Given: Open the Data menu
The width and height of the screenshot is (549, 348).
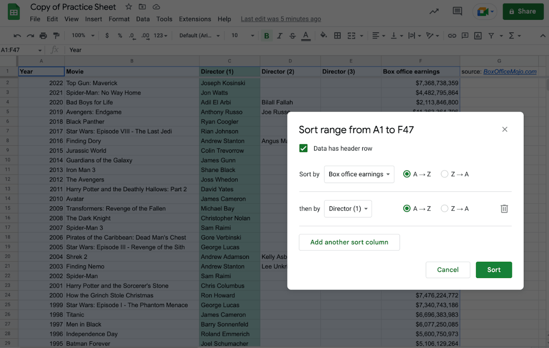Looking at the screenshot, I should point(143,19).
